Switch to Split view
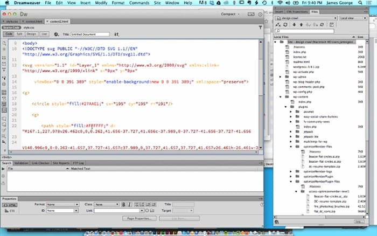The image size is (377, 236). click(x=19, y=34)
